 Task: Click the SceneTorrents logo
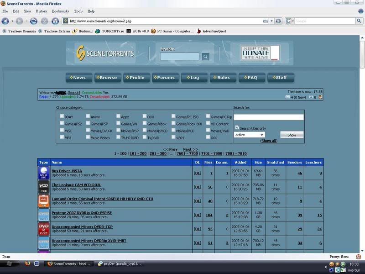[x=105, y=53]
